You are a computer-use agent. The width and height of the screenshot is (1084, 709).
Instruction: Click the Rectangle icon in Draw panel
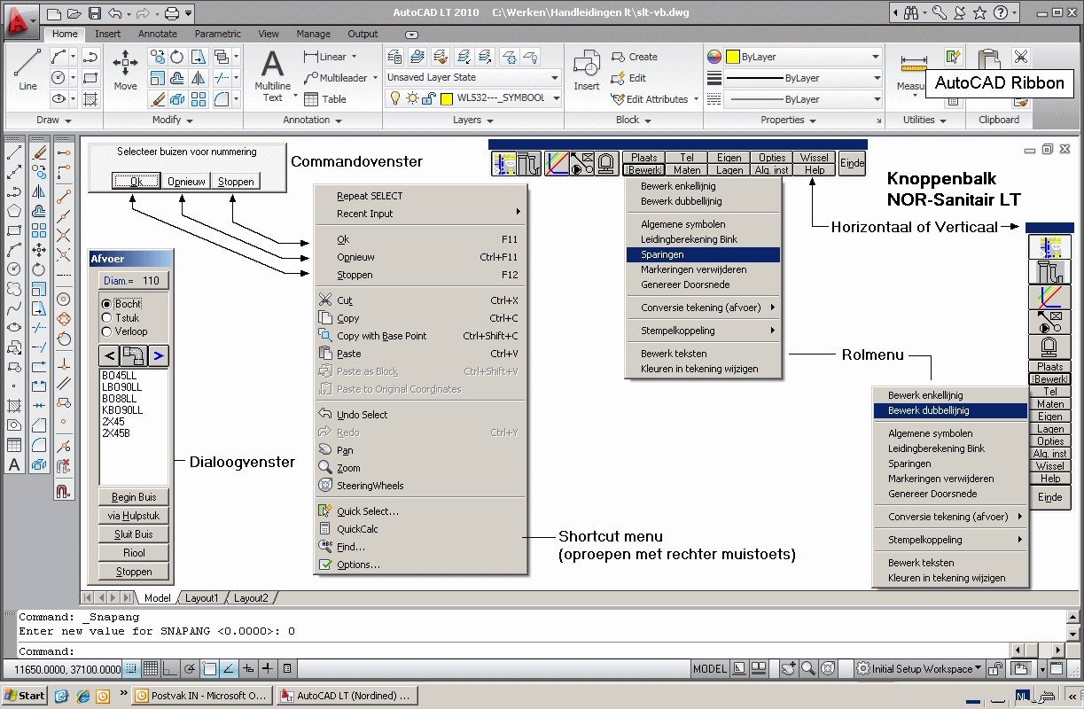pos(90,78)
